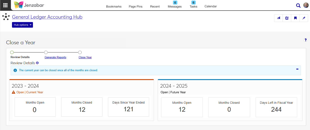
Task: Open the Page Pins menu
Action: pyautogui.click(x=136, y=6)
